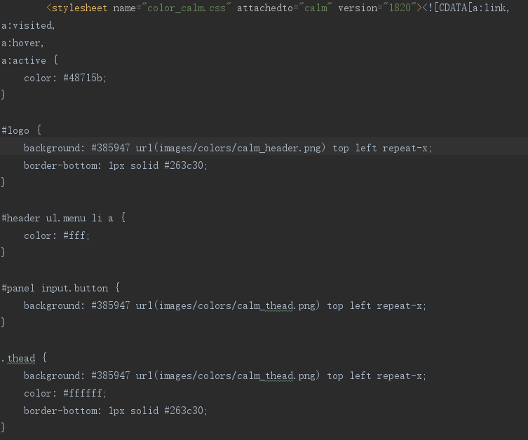The image size is (528, 440).
Task: Click the color value #48715b
Action: 83,78
